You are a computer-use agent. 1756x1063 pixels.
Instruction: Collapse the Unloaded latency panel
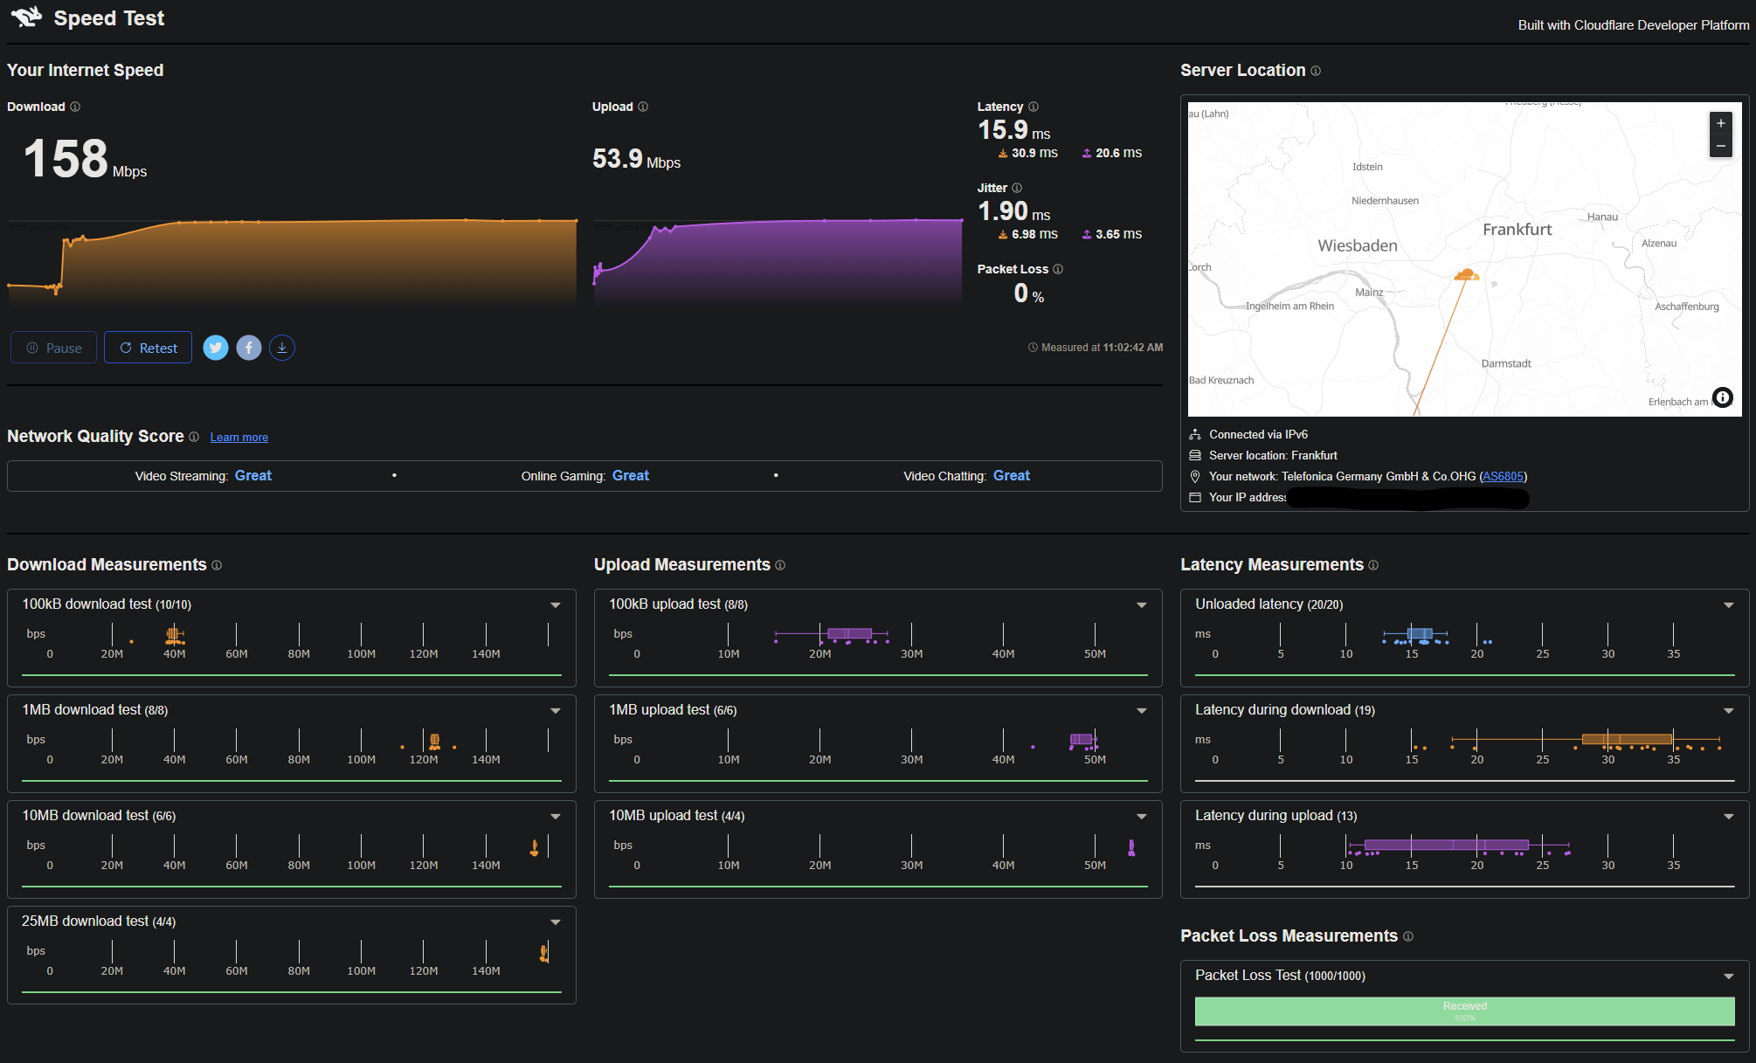tap(1728, 604)
